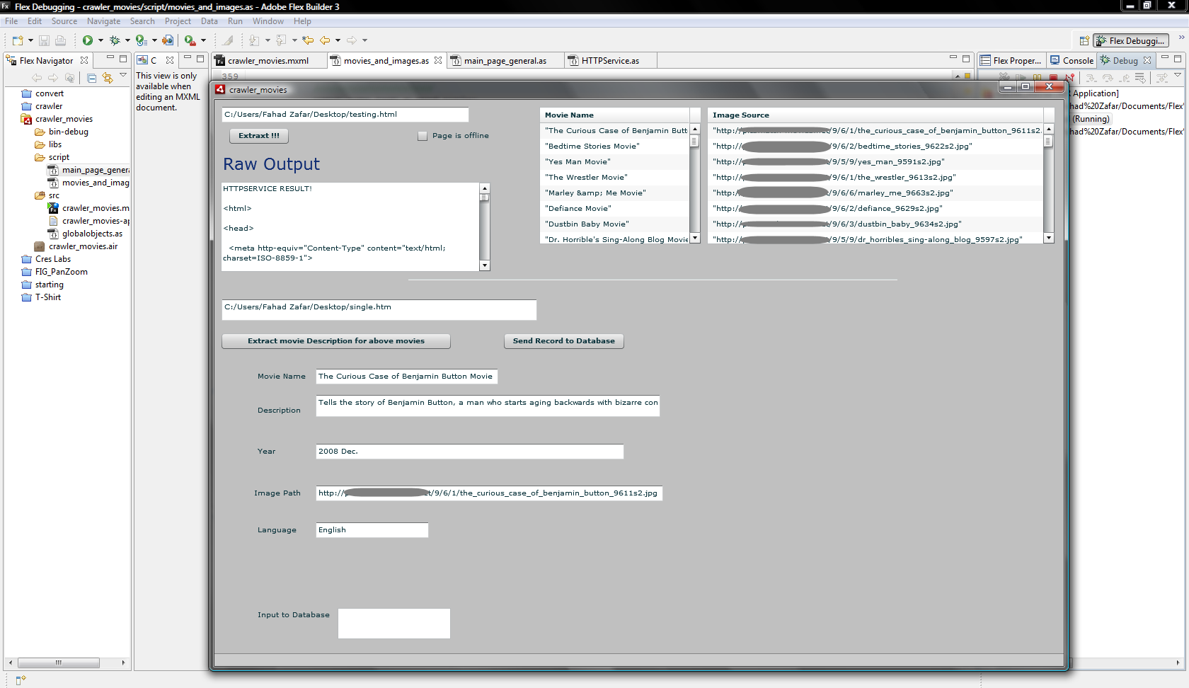
Task: Switch to the Console tab
Action: pyautogui.click(x=1072, y=61)
